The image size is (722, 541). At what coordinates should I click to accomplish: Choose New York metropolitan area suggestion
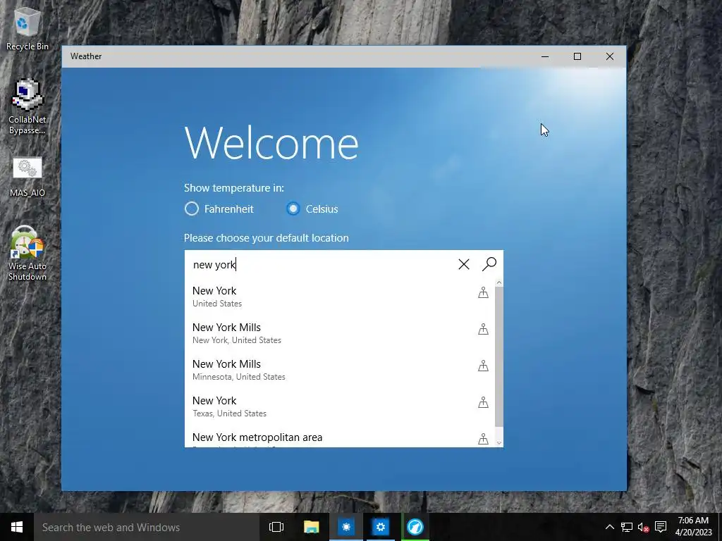[340, 437]
